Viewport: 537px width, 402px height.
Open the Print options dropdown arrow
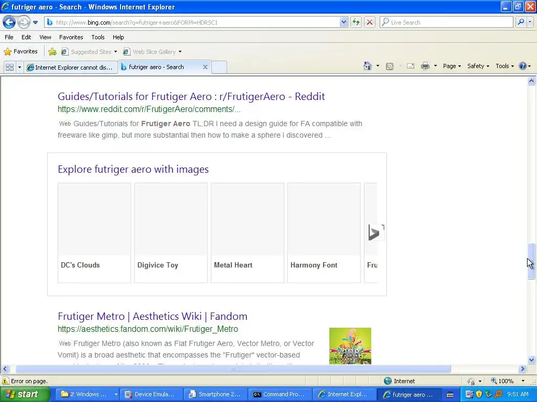(x=435, y=66)
